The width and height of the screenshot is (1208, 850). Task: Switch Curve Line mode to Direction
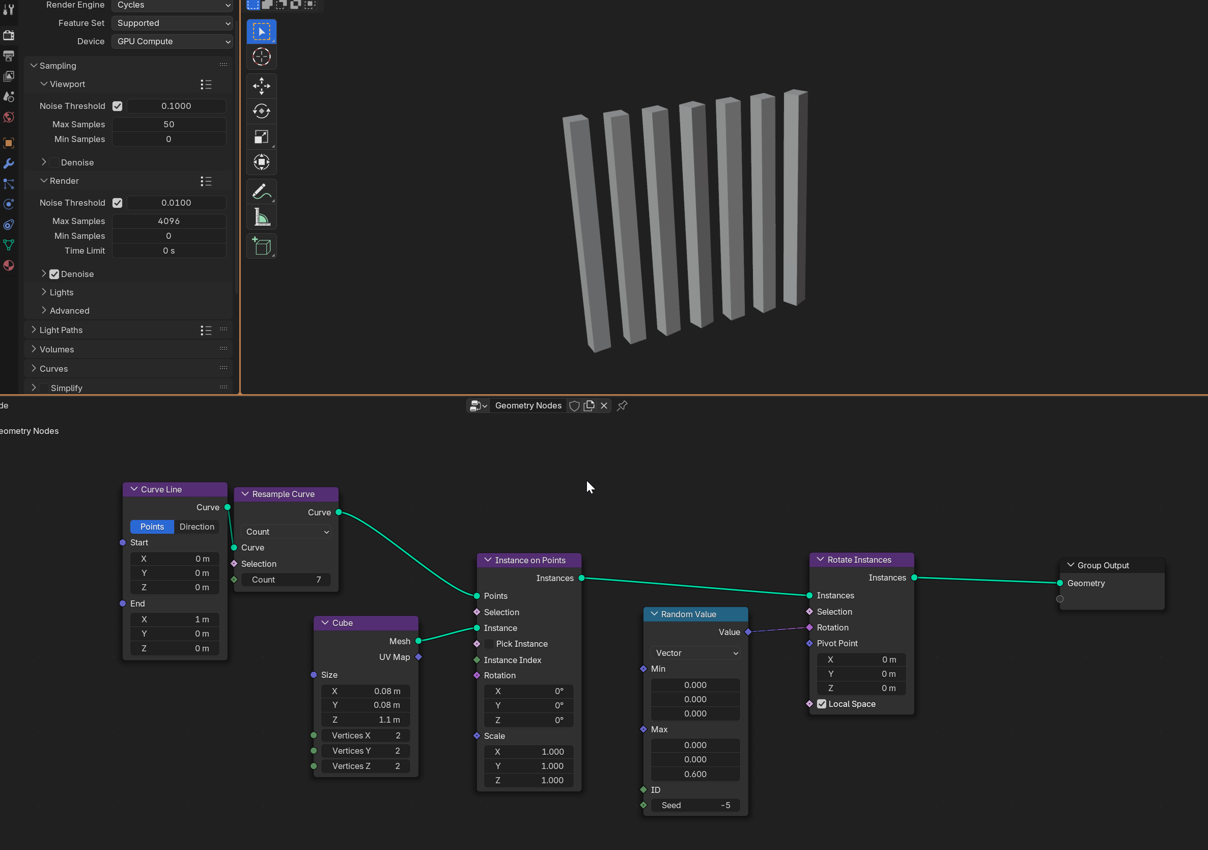coord(197,527)
